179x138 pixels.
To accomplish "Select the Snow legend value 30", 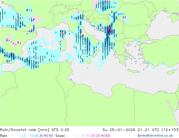I will pos(98,136).
